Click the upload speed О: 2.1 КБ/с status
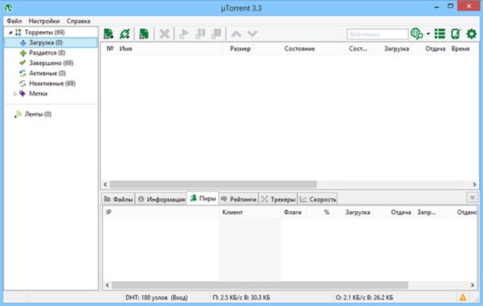Image resolution: width=483 pixels, height=306 pixels. [365, 298]
